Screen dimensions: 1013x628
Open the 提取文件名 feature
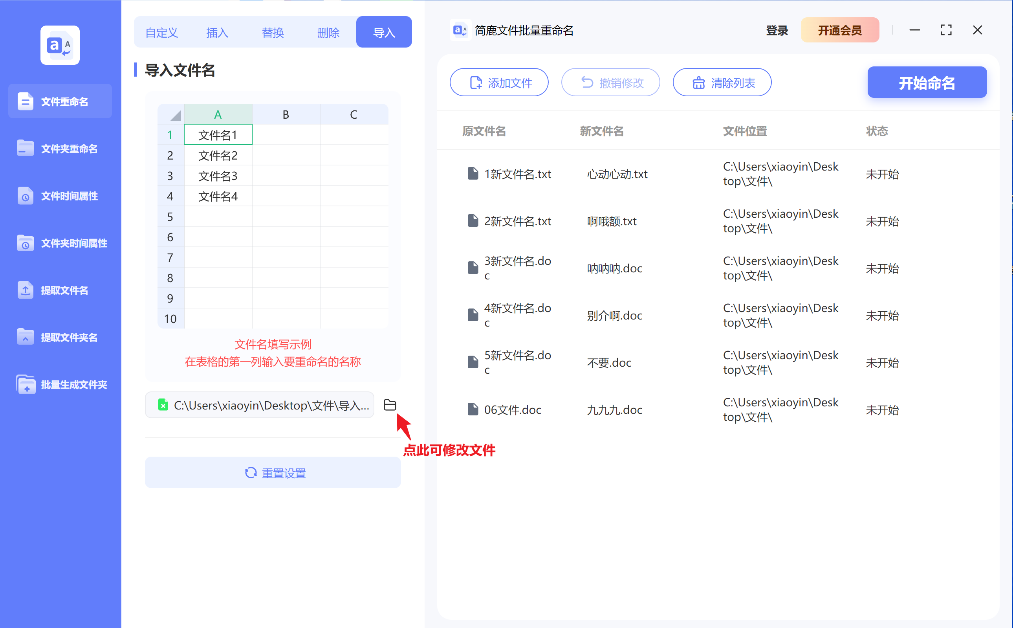tap(60, 290)
